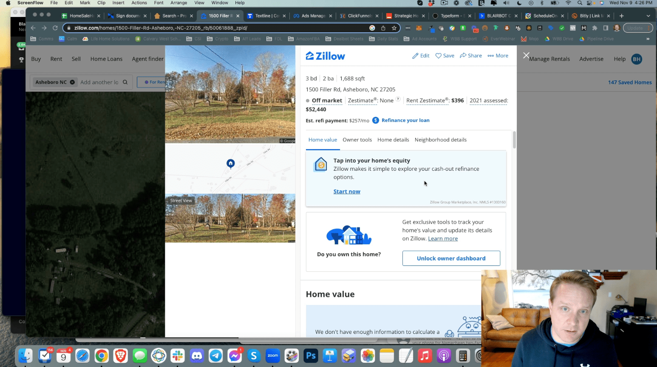Screen dimensions: 657x367
Task: Click the search magnifier in Zillow
Action: tap(125, 82)
